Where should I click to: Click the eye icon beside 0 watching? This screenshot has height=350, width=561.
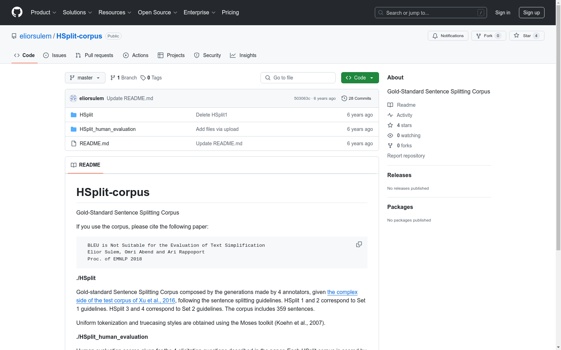coord(390,135)
